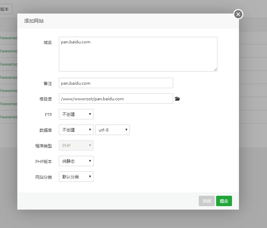267x228 pixels.
Task: Click the resize handle of the 域名 text area
Action: (x=215, y=69)
